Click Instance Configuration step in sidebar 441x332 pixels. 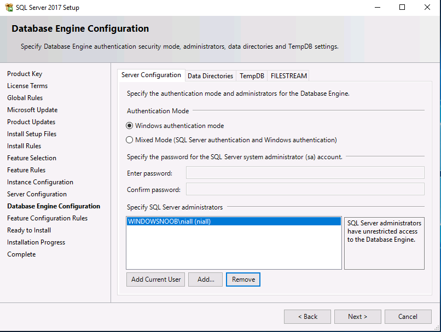click(x=40, y=182)
